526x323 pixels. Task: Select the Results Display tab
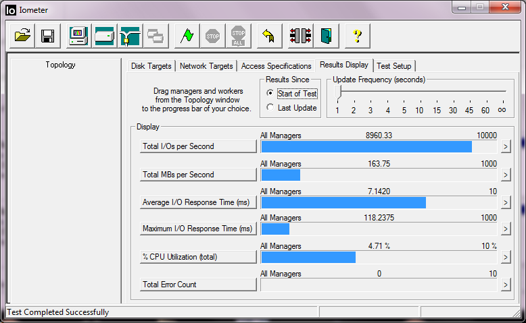point(344,65)
